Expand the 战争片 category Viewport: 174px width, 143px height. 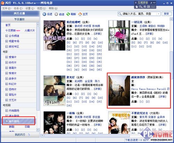pyautogui.click(x=7, y=79)
